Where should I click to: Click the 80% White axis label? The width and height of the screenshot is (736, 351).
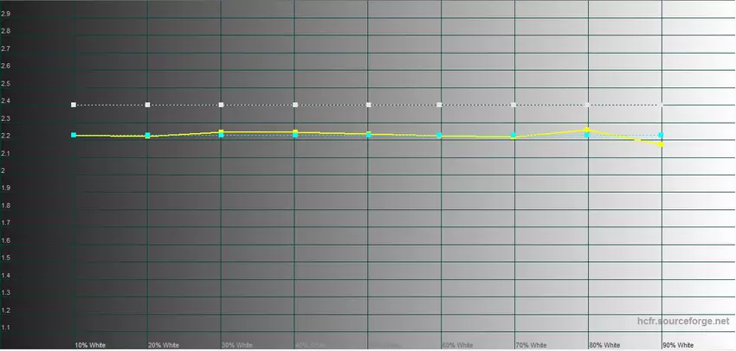point(604,344)
